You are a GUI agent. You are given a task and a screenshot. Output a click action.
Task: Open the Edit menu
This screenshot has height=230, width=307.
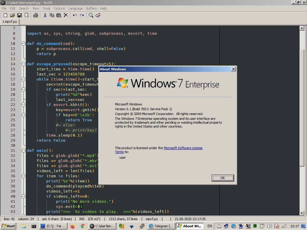tap(13, 8)
